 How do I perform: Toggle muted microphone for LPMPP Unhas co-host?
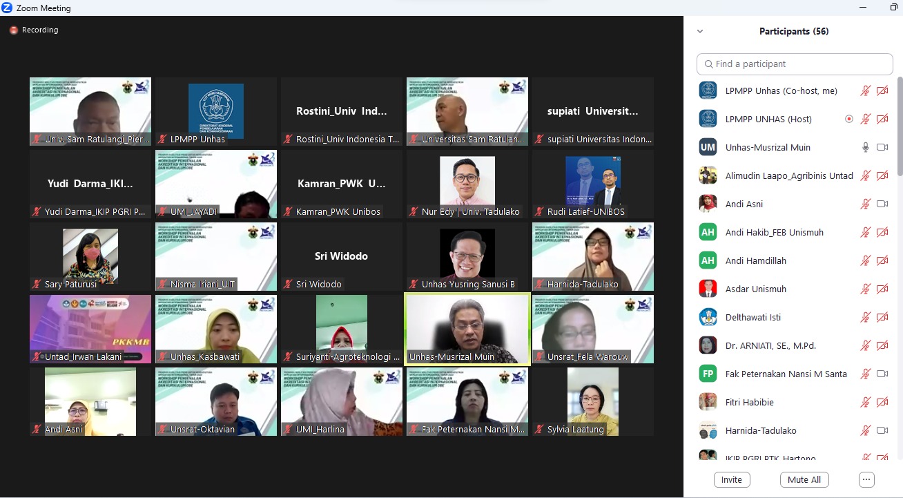pyautogui.click(x=865, y=90)
